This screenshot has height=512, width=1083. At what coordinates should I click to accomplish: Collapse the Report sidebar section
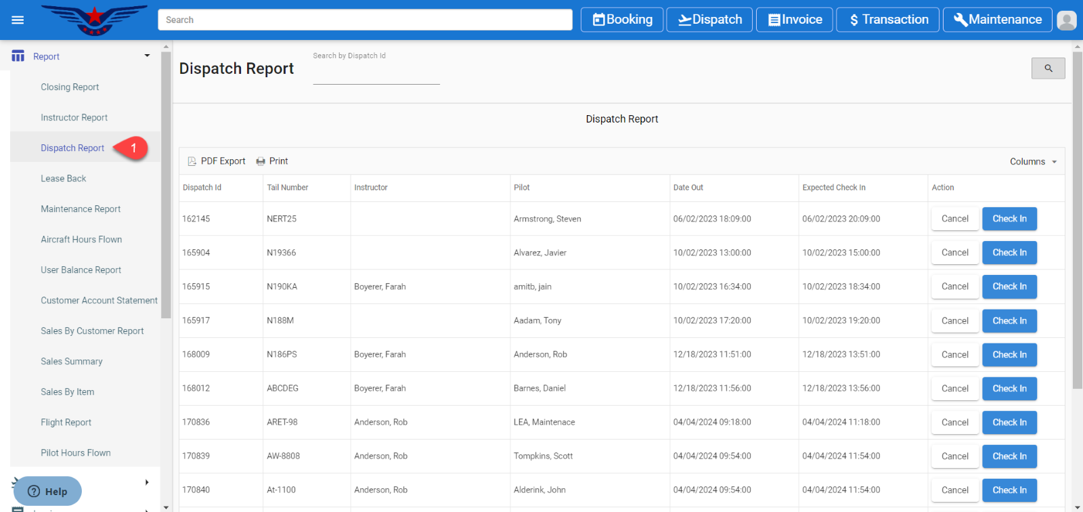coord(147,56)
